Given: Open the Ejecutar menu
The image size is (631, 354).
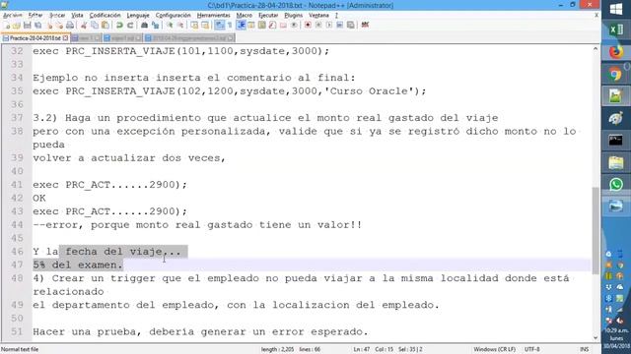Looking at the screenshot, I should pyautogui.click(x=268, y=16).
